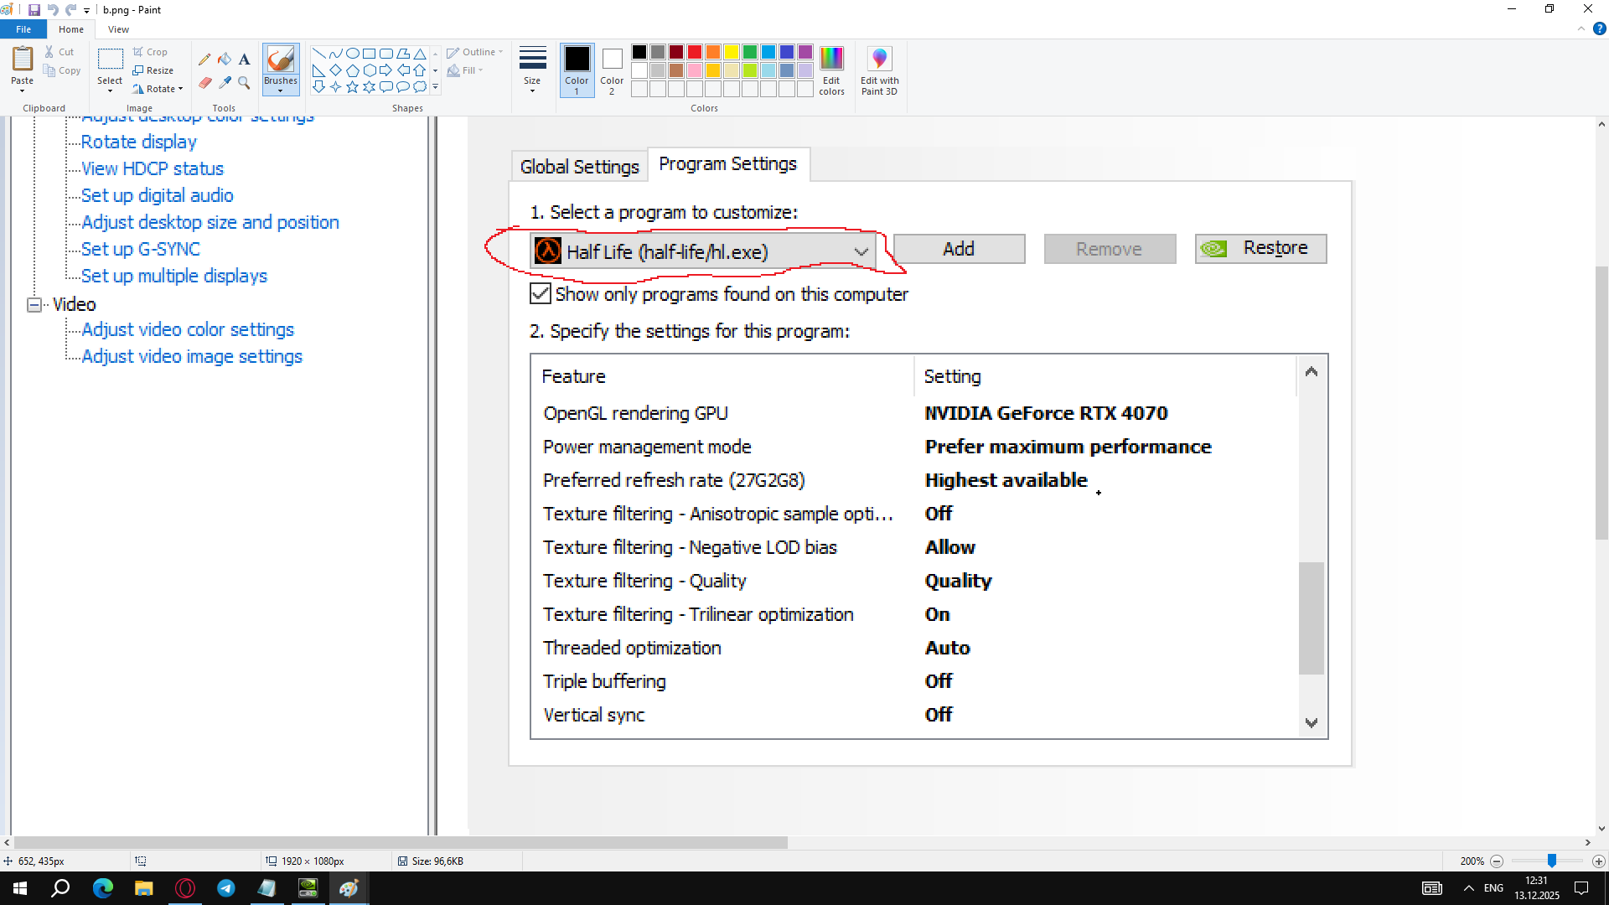Select the Fill with color bucket tool
1609x905 pixels.
coord(225,59)
